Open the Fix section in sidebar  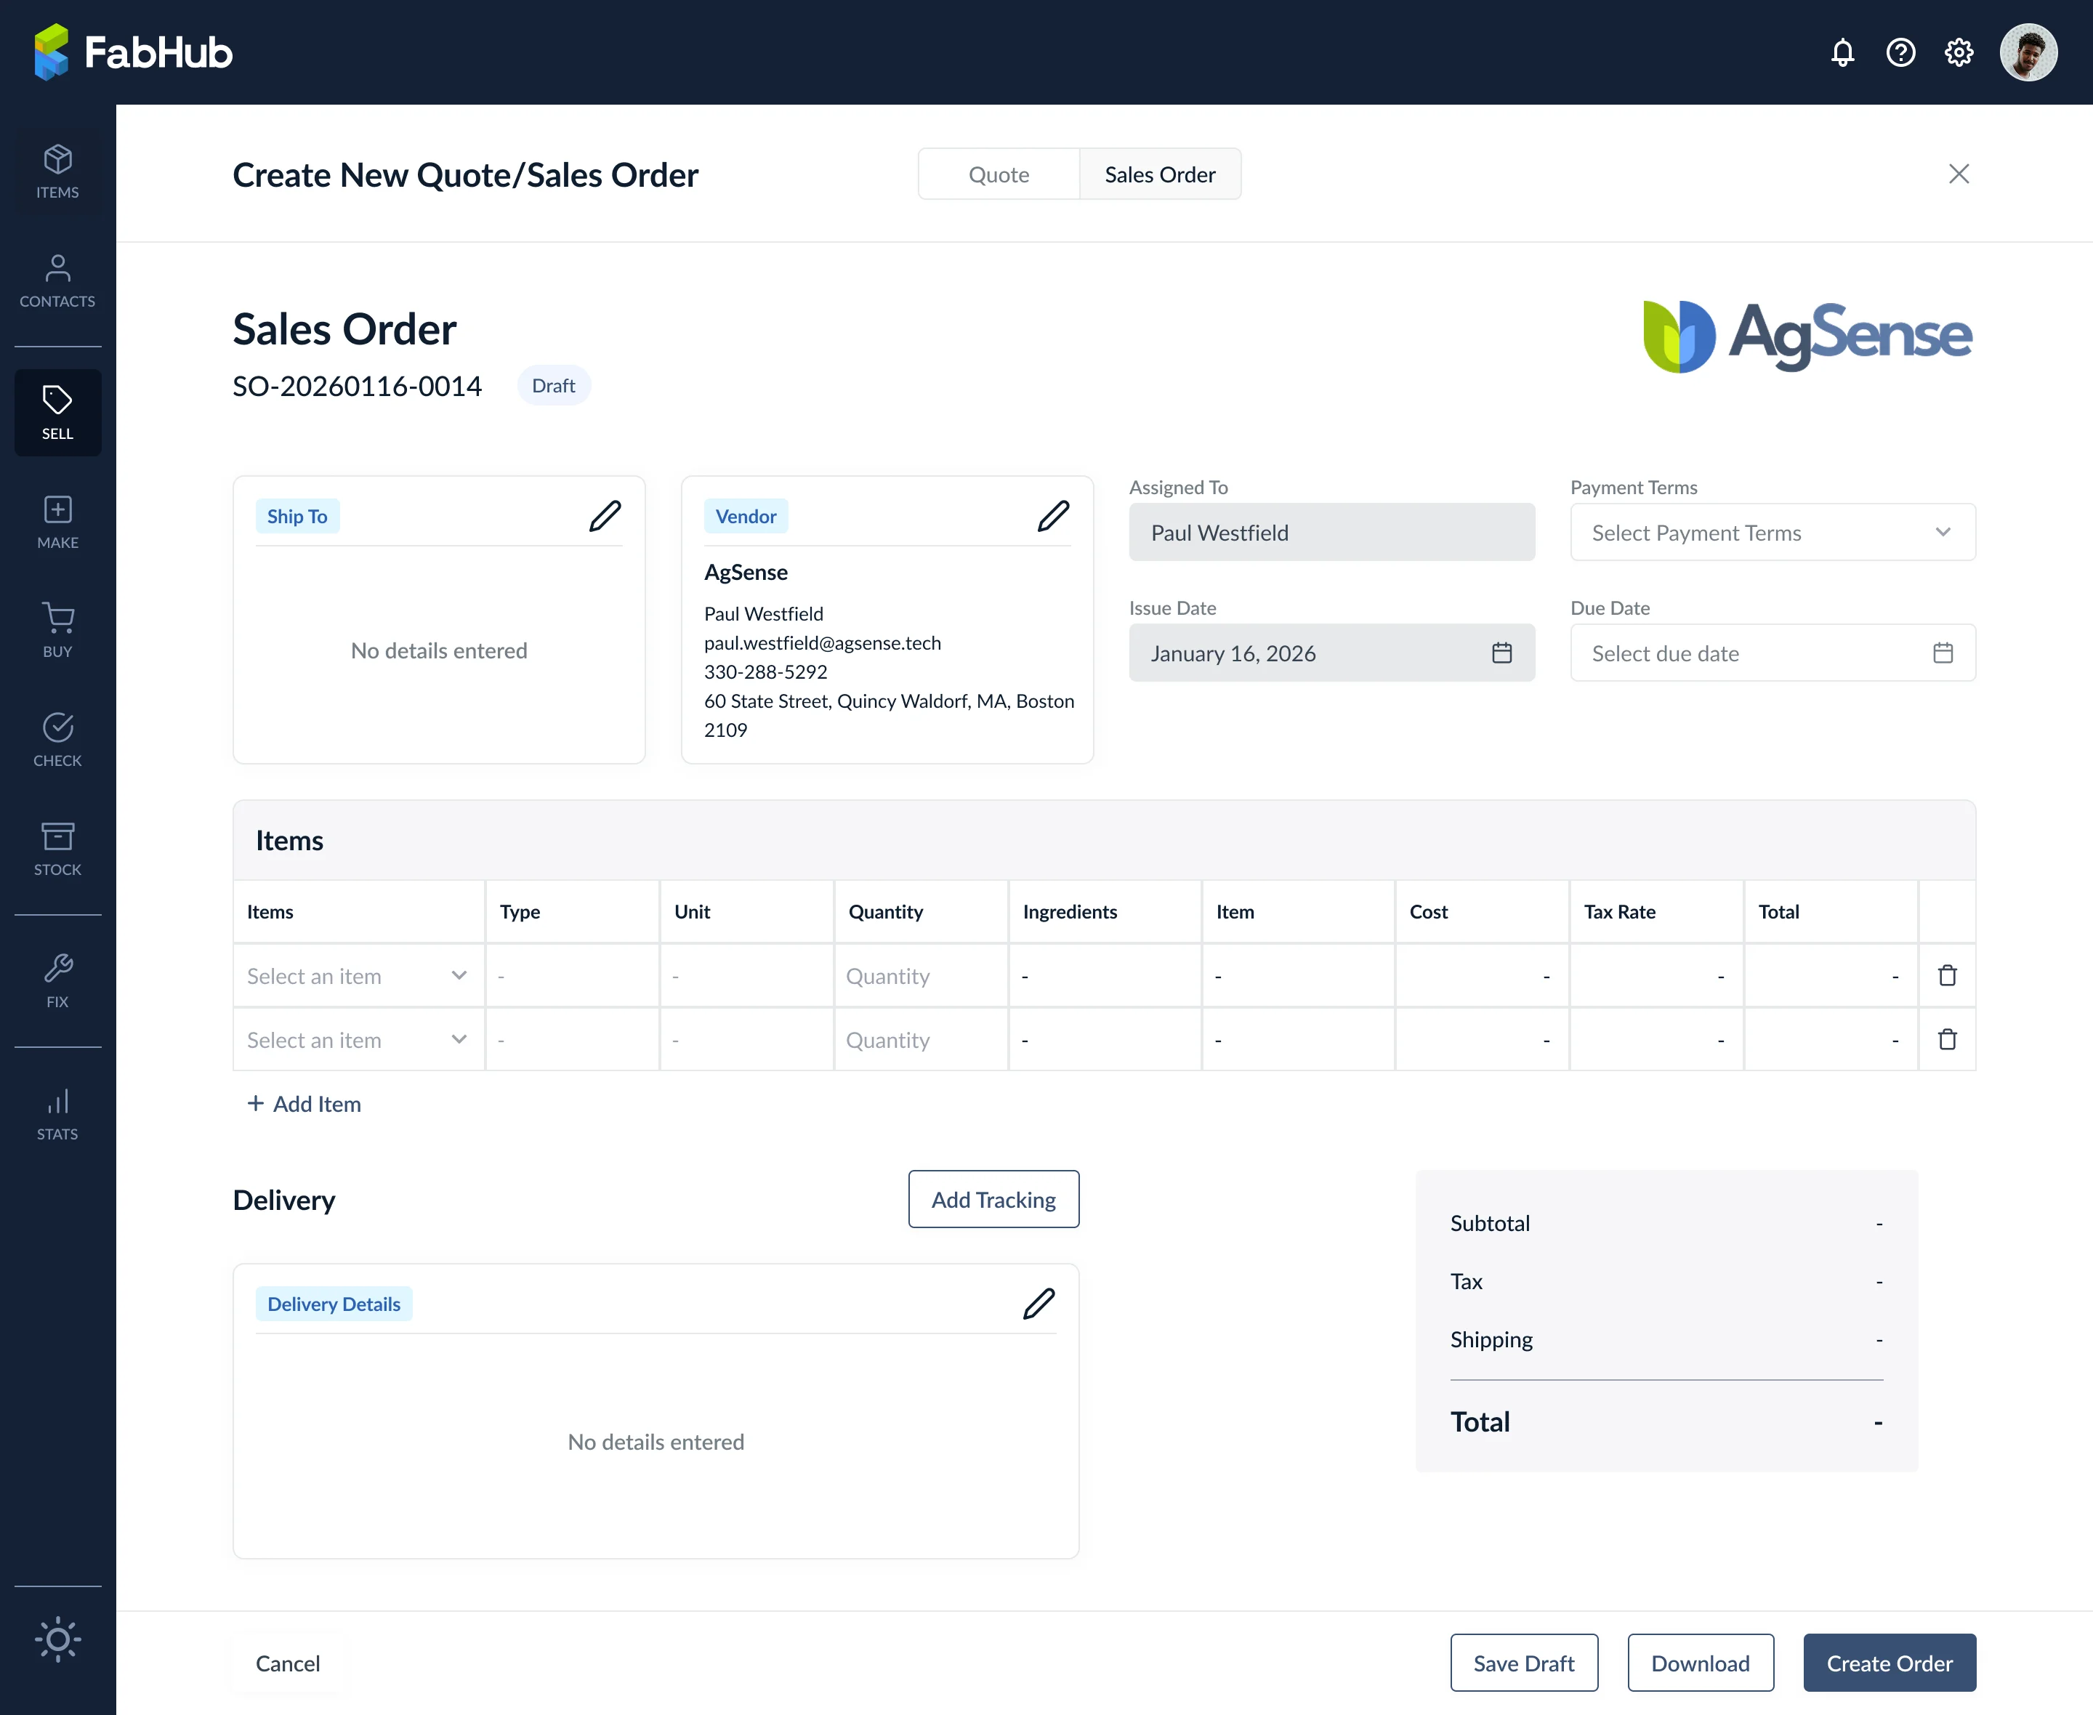(x=57, y=981)
